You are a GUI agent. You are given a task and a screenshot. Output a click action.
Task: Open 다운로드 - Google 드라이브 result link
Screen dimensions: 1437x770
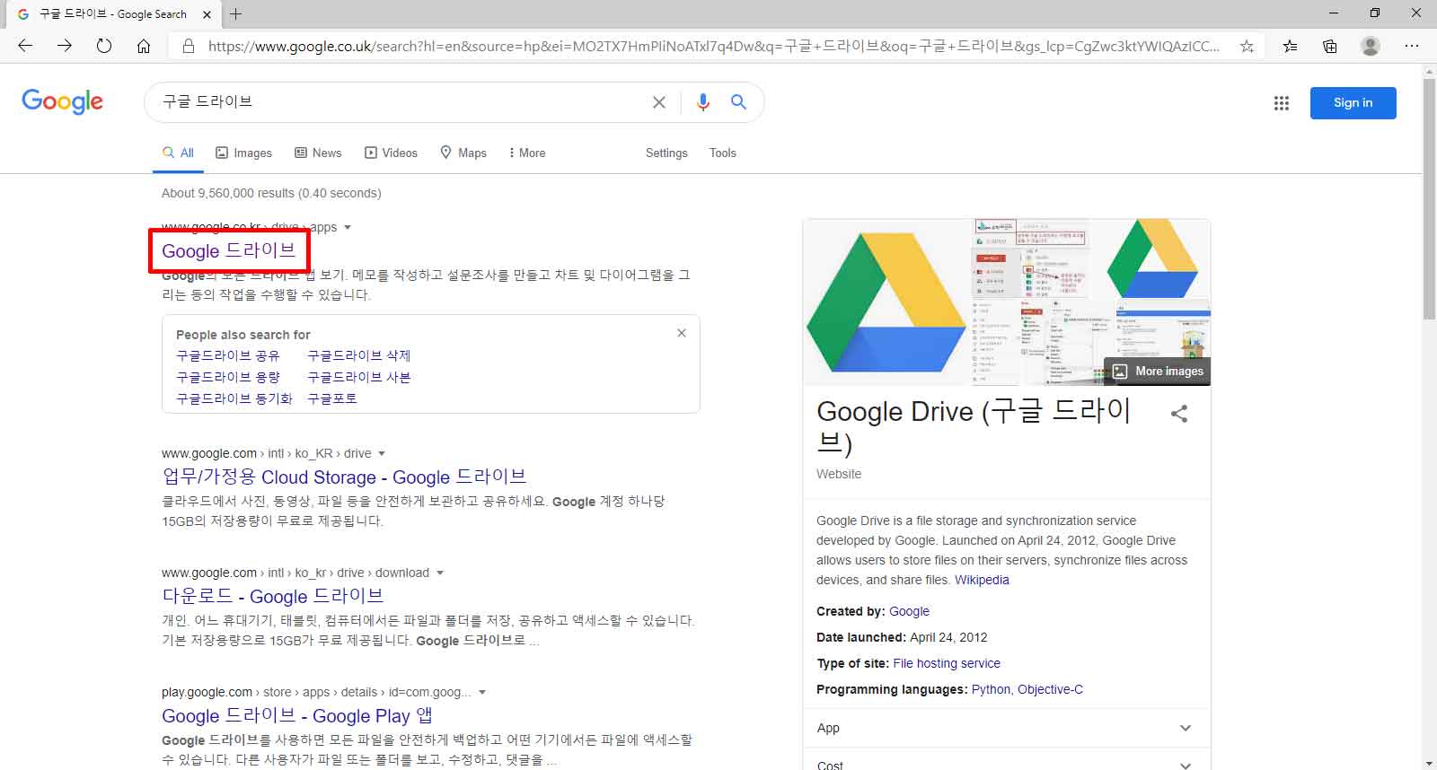point(273,596)
